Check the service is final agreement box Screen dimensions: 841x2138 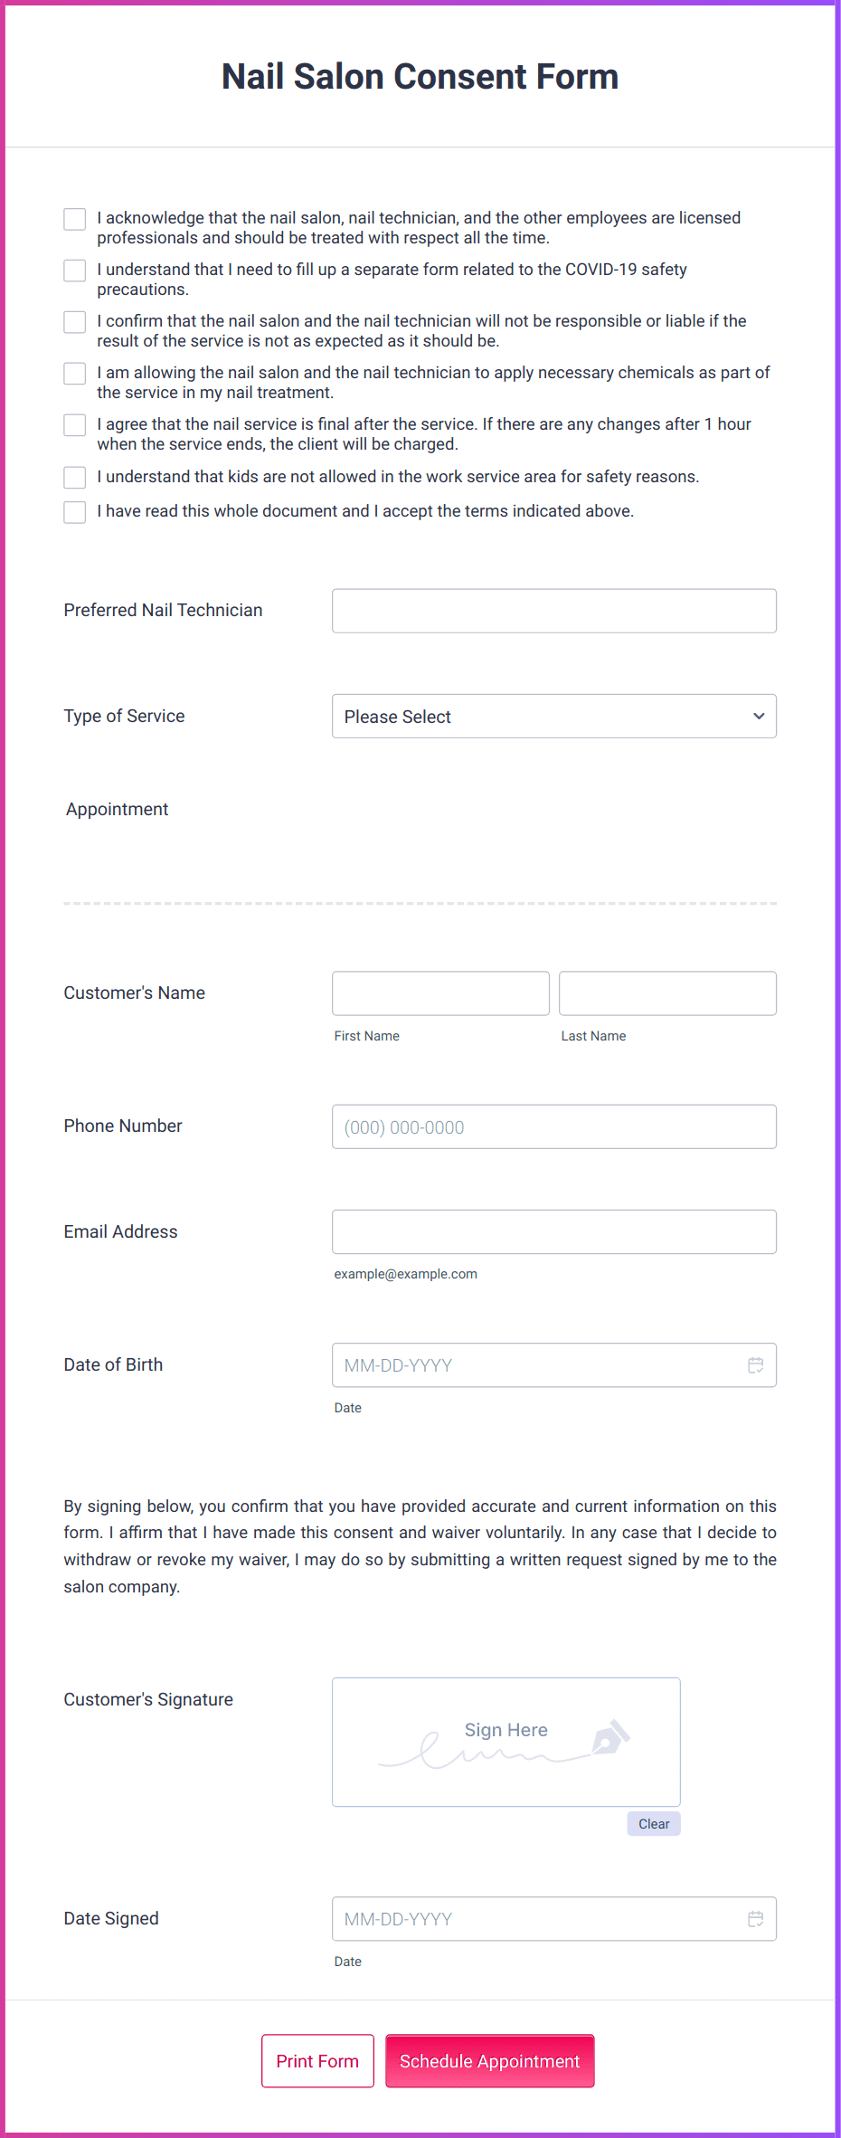[74, 425]
